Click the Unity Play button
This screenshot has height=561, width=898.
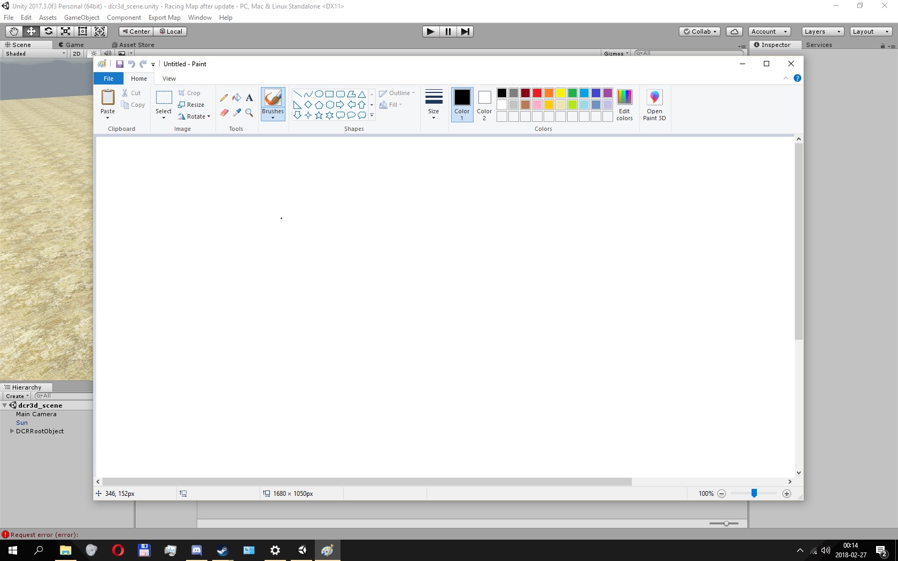tap(430, 32)
